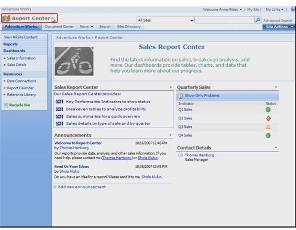The image size is (296, 230).
Task: Open the Quarterly Sales web part menu
Action: point(276,87)
